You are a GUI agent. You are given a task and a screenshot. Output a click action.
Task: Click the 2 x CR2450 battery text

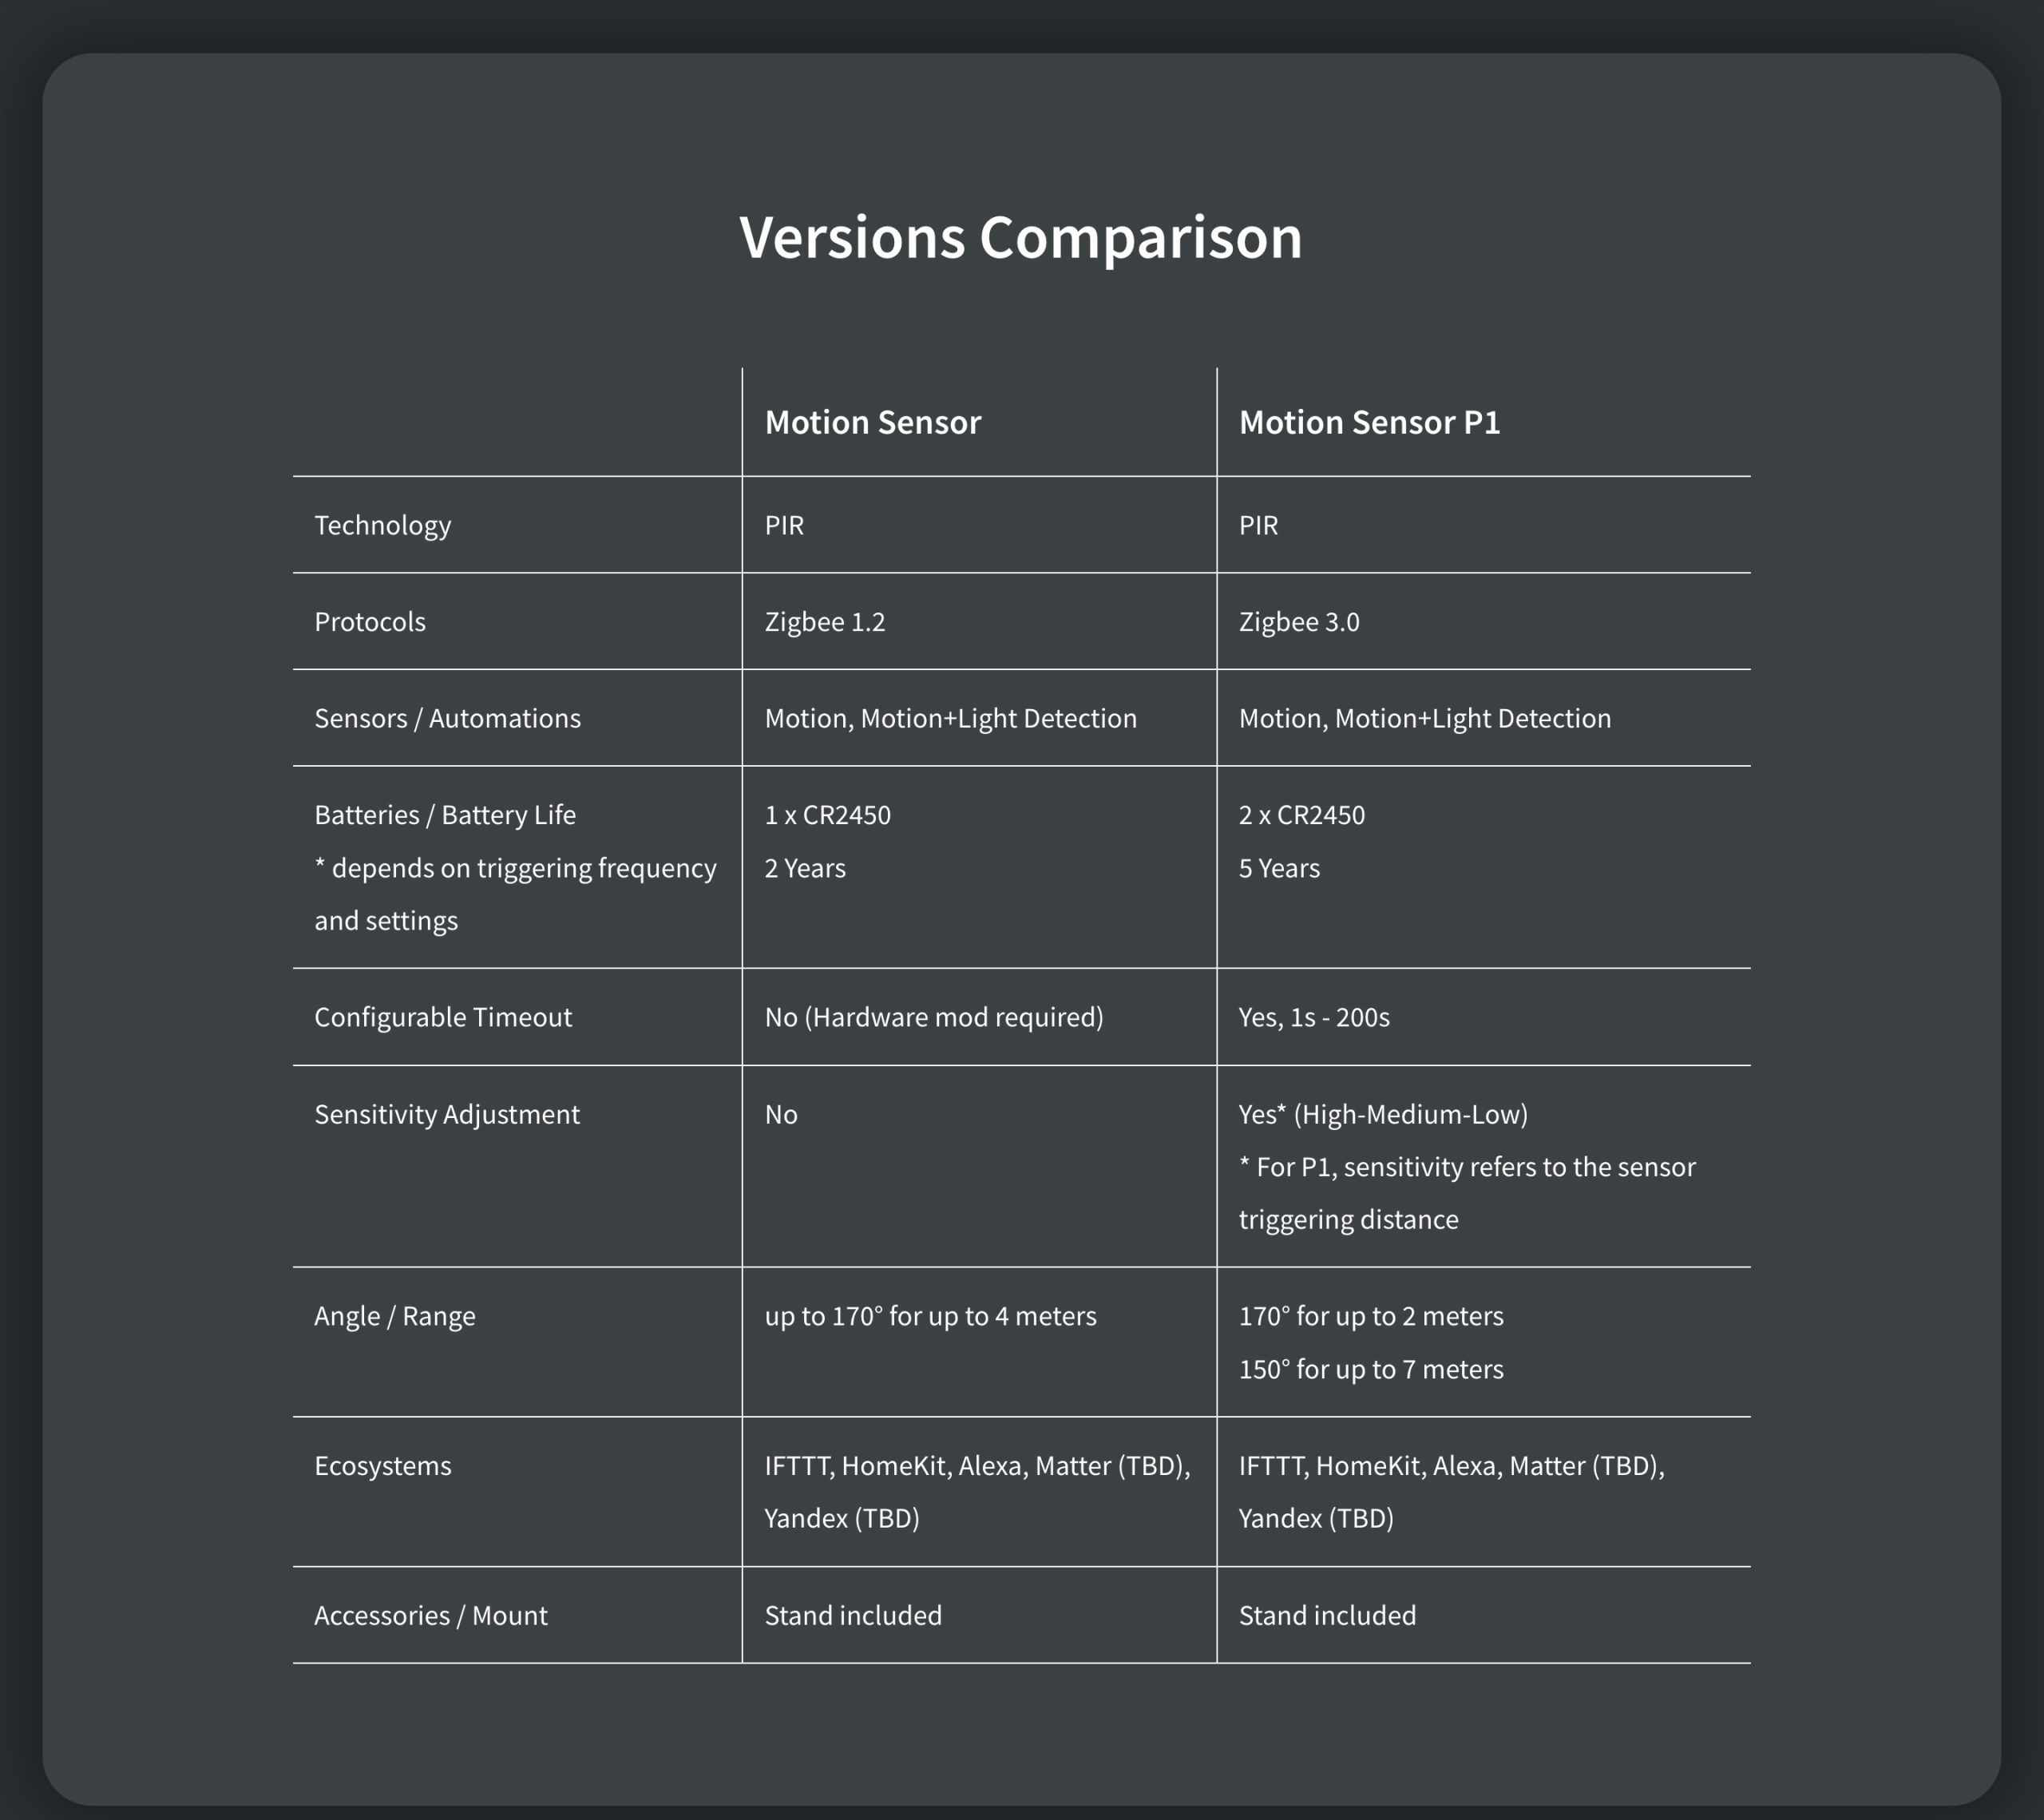[1301, 815]
